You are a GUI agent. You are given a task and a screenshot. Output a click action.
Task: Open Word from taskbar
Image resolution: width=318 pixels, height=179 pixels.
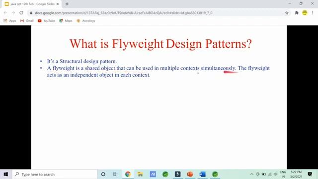click(202, 174)
